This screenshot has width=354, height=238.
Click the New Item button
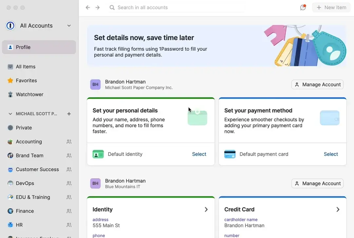tap(331, 8)
